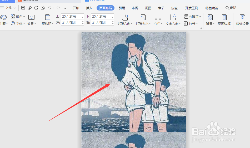Open print preview icon
250x148 pixels.
[43, 8]
